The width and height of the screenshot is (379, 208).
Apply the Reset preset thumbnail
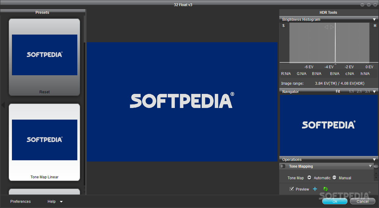coord(44,57)
